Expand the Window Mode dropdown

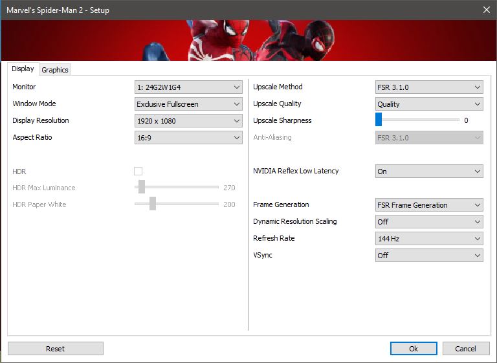pyautogui.click(x=188, y=104)
